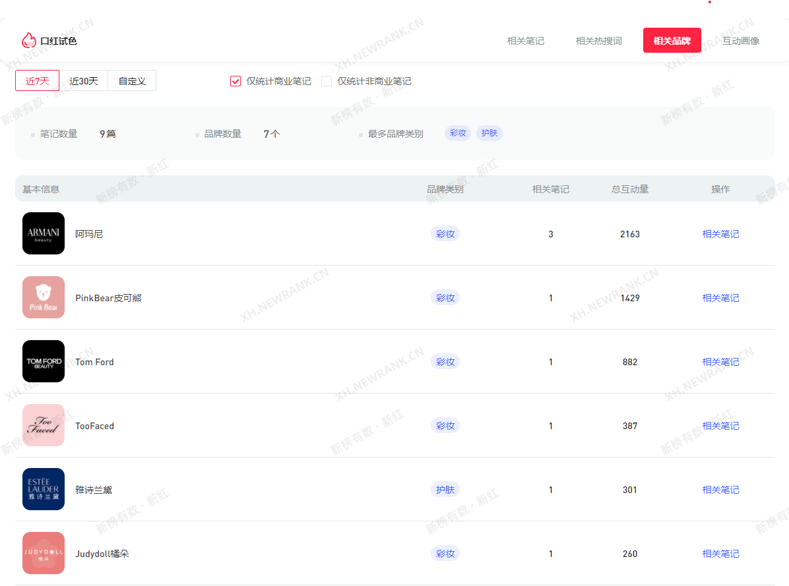The image size is (789, 586).
Task: Open 相关笔记 link for PinkBear皮可熊
Action: click(720, 297)
